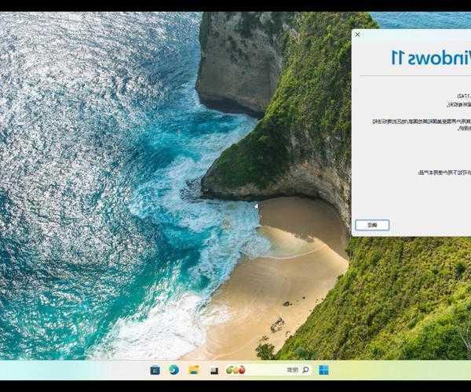471x392 pixels.
Task: Close the About Windows dialog
Action: (357, 34)
